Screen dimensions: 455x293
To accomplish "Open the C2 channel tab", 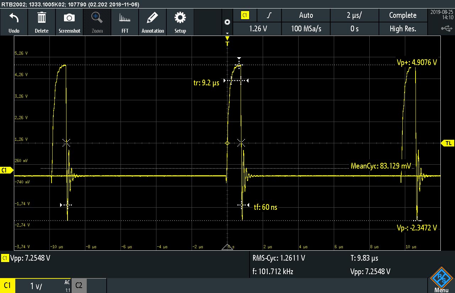I will pos(79,286).
